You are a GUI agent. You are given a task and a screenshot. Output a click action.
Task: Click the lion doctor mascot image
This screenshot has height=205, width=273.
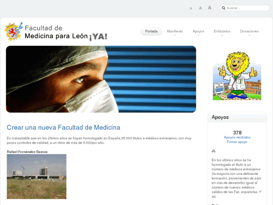click(x=237, y=76)
